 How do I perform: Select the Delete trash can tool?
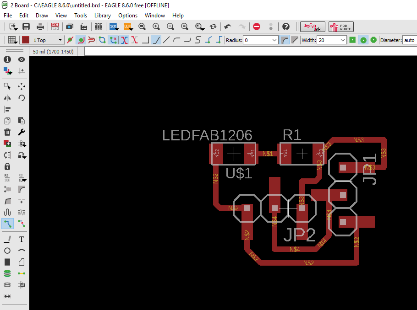click(7, 132)
